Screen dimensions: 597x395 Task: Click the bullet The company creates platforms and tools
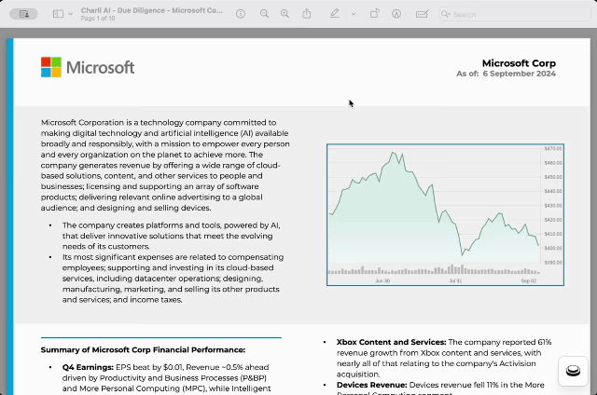coord(172,236)
